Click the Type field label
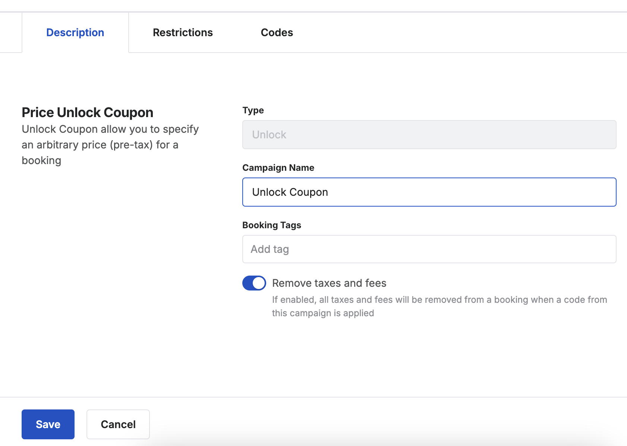The width and height of the screenshot is (627, 446). (253, 110)
